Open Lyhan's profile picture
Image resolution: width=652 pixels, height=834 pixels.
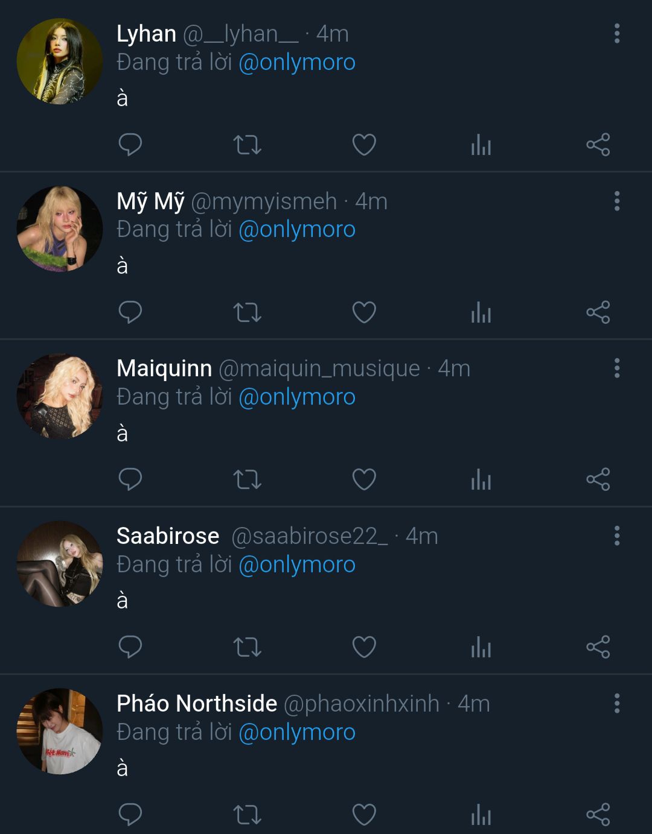[x=60, y=62]
